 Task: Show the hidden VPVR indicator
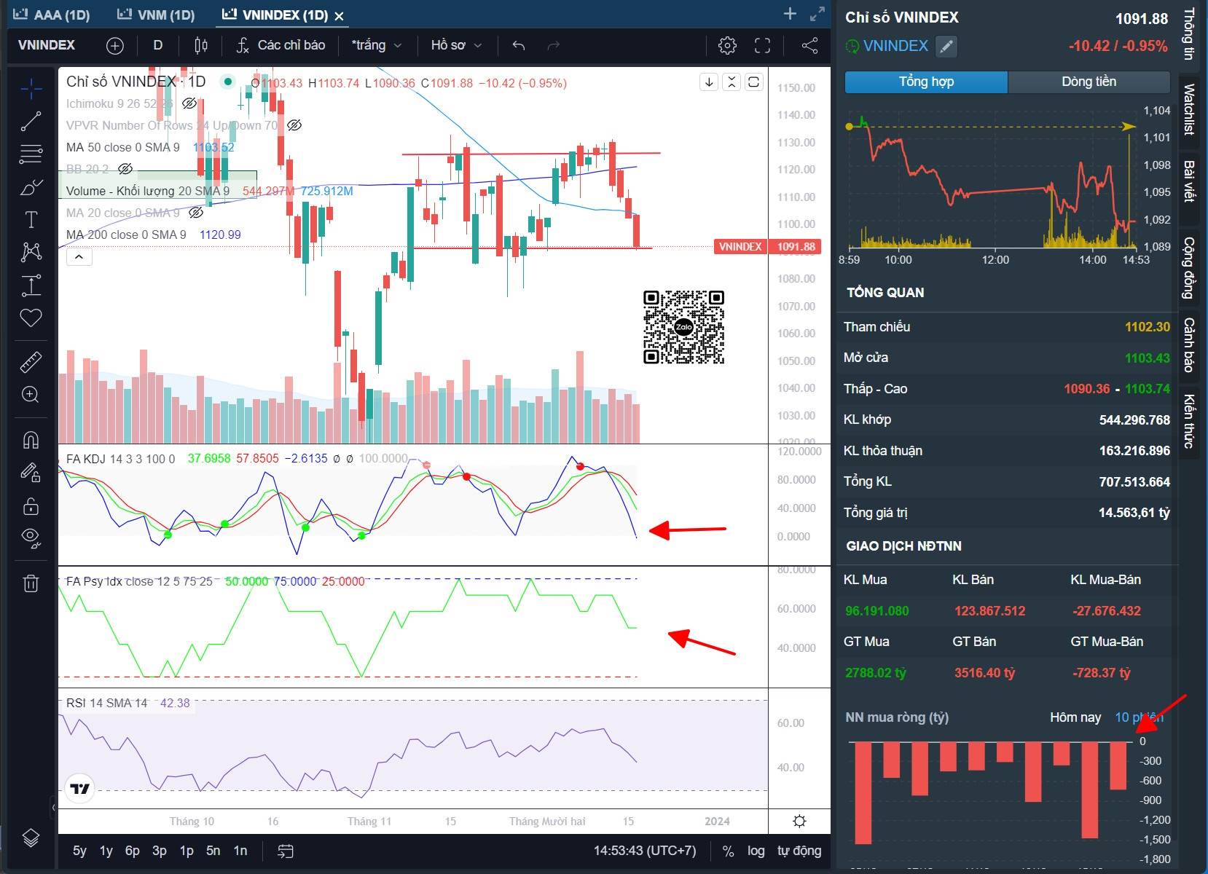coord(294,125)
